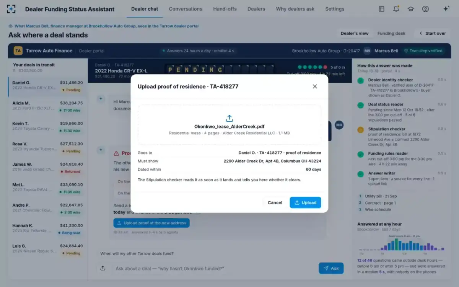Viewport: 459px width, 287px height.
Task: Click the Okonkwo_lease_AlderCreek.pdf file drop zone
Action: (x=229, y=125)
